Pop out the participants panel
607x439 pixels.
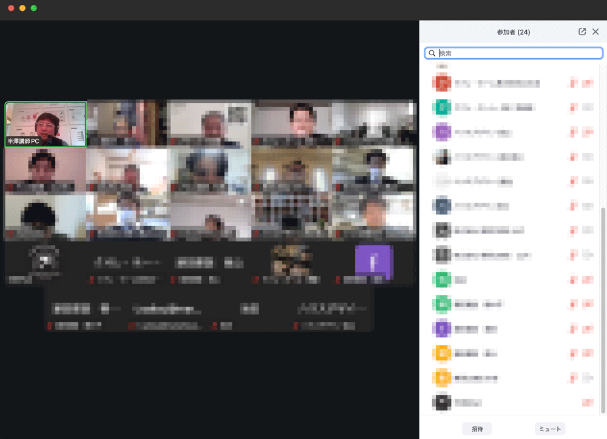(582, 32)
